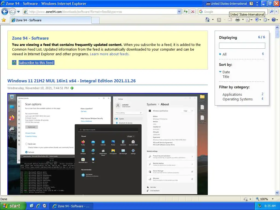
Task: Click the feed filter search box
Action: click(x=242, y=46)
